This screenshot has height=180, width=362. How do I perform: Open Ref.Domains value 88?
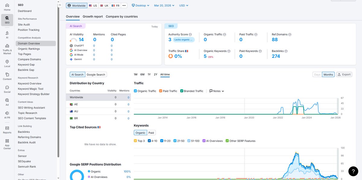[275, 40]
